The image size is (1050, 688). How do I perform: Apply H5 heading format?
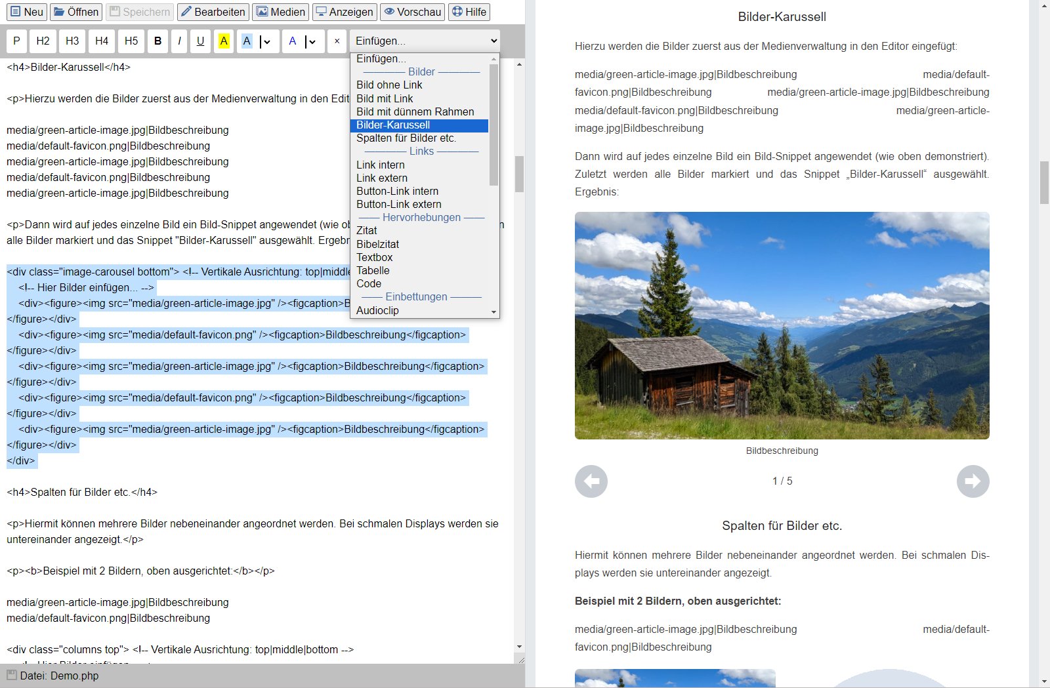pyautogui.click(x=131, y=41)
